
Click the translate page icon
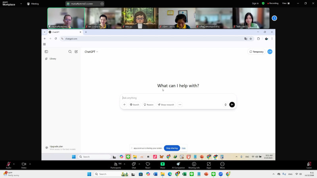pyautogui.click(x=246, y=38)
